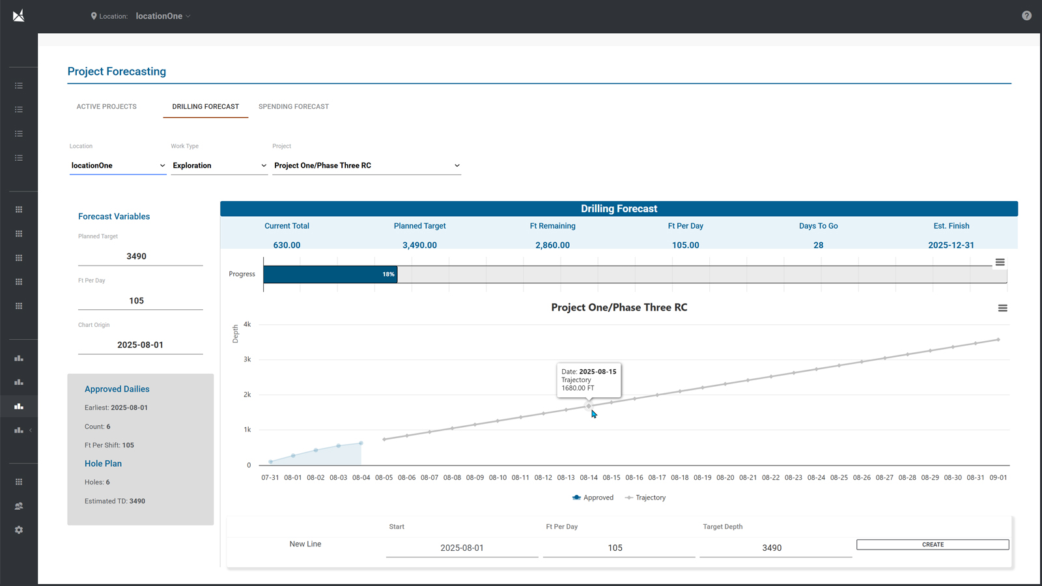Expand the sidebar chevron arrow

pyautogui.click(x=31, y=430)
